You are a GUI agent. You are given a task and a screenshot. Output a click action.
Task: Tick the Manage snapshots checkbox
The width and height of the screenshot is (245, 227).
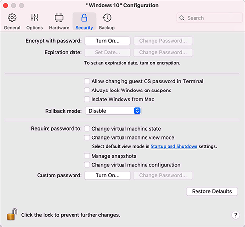(x=87, y=156)
